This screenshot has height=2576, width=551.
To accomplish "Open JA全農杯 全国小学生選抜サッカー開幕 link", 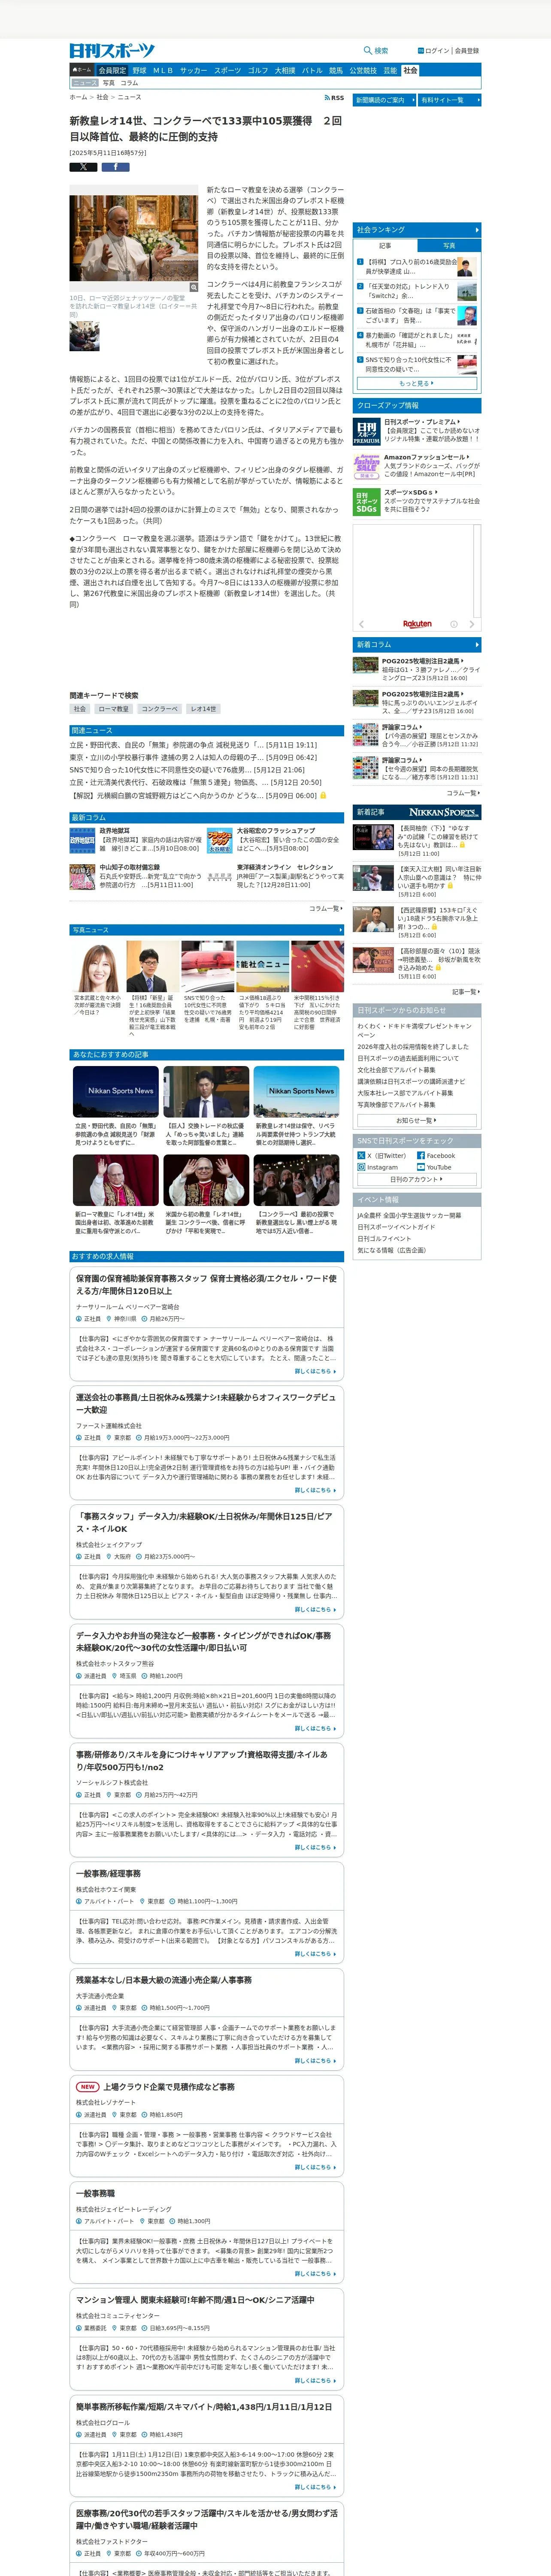I will [x=409, y=1215].
